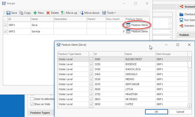Toggle the checkbox for BLEJSKI MOST 3080
The image size is (195, 117).
pyautogui.click(x=91, y=59)
